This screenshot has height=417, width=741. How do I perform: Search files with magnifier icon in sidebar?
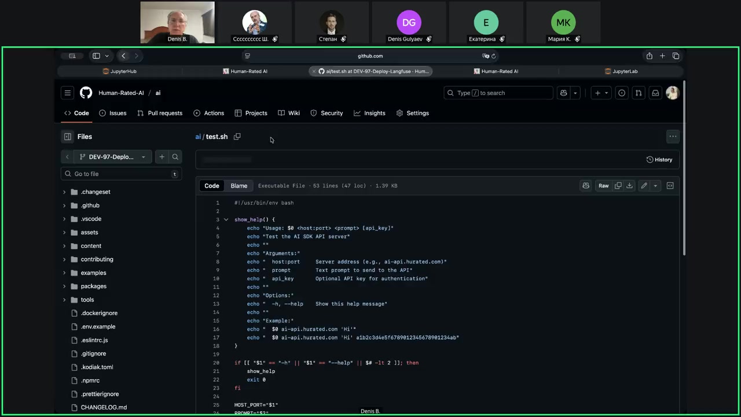175,157
